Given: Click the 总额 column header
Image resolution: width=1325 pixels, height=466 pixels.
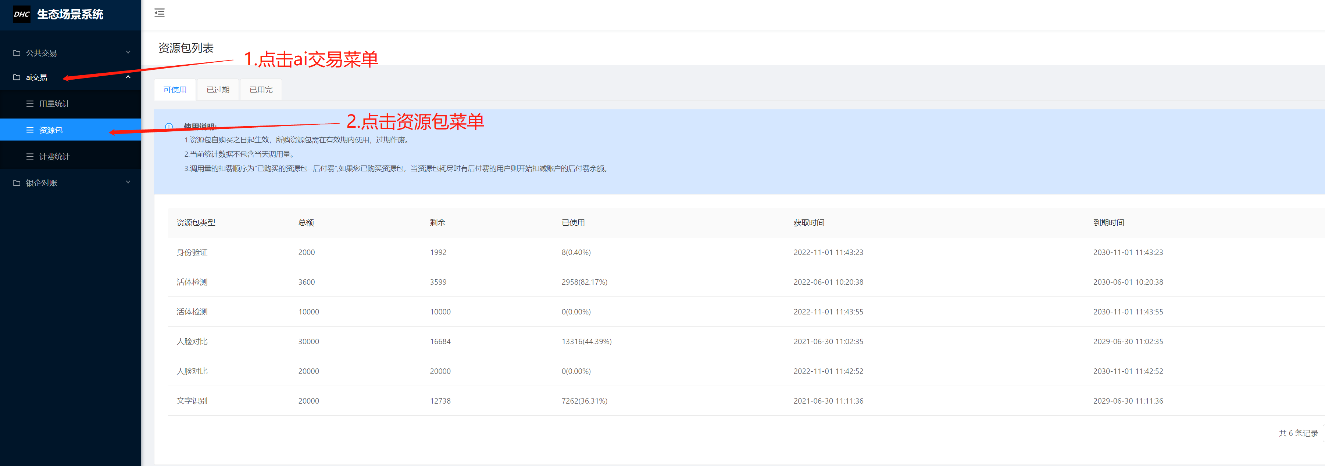Looking at the screenshot, I should (306, 223).
